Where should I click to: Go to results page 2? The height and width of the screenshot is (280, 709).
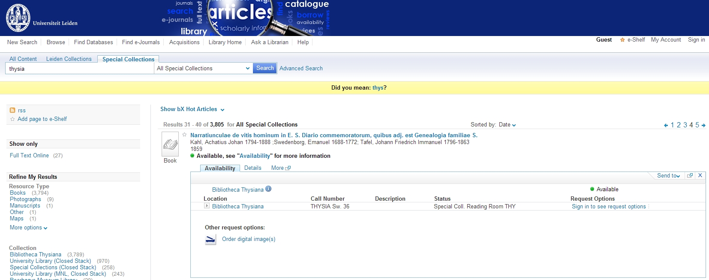pyautogui.click(x=679, y=125)
